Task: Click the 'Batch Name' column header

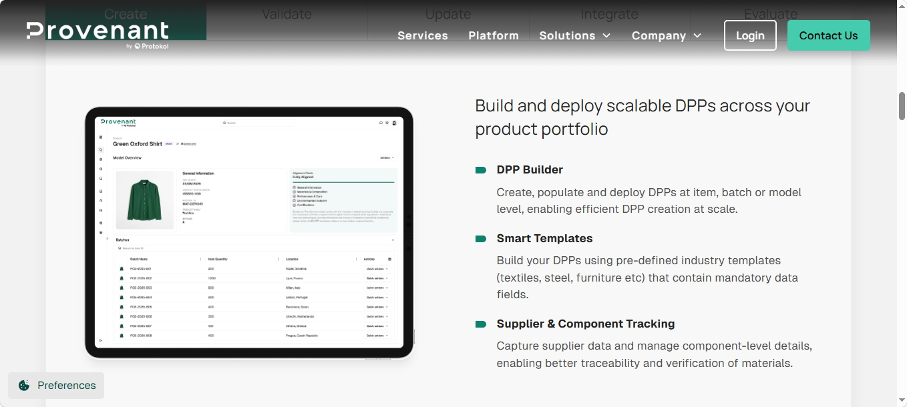Action: (x=139, y=259)
